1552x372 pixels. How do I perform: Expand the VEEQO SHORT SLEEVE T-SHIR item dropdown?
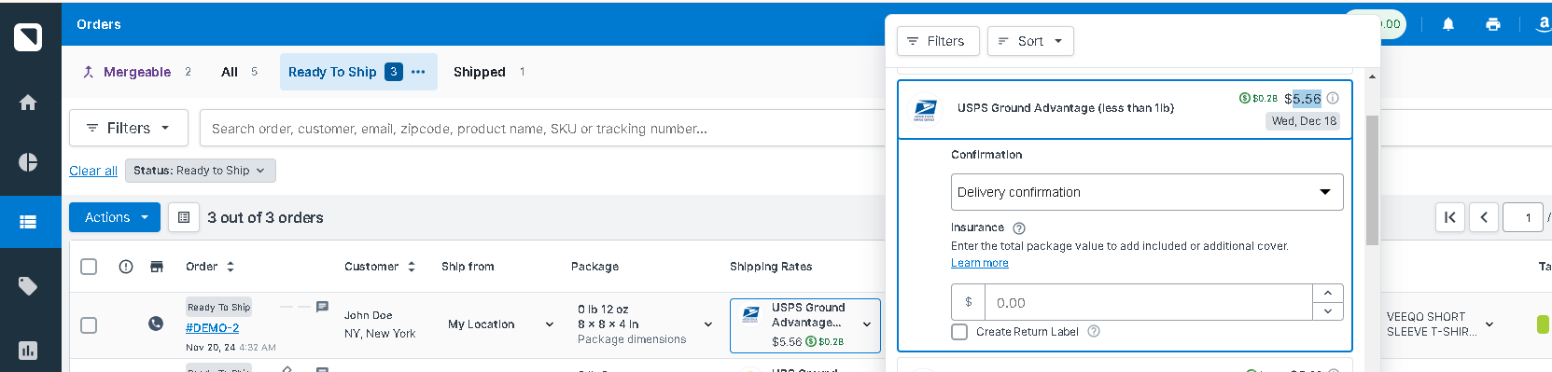tap(1489, 324)
